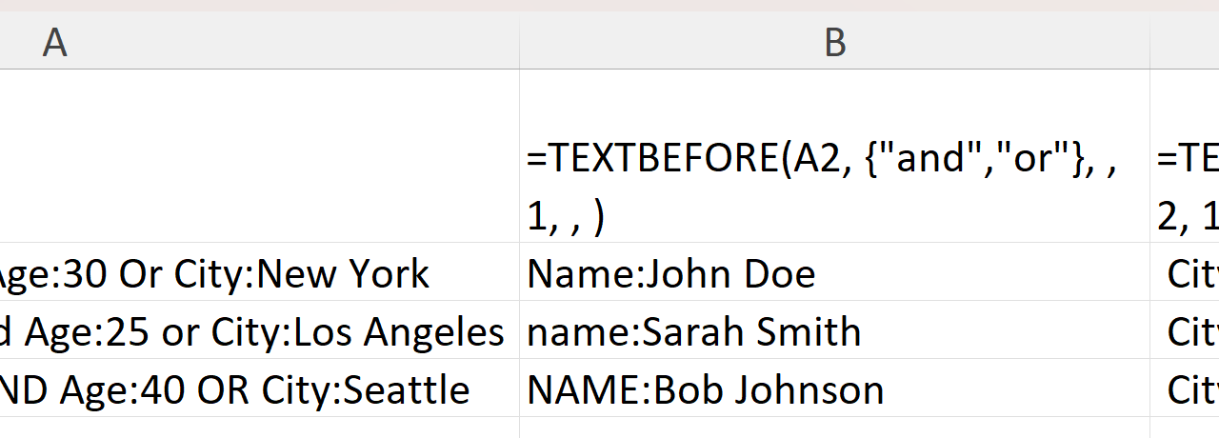Click the cut-off cell right of "Name:John Doe"
This screenshot has height=438, width=1219.
[x=1186, y=273]
